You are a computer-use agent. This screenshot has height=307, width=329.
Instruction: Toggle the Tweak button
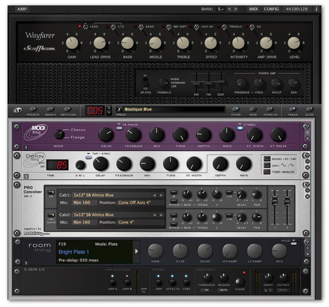[x=293, y=109]
